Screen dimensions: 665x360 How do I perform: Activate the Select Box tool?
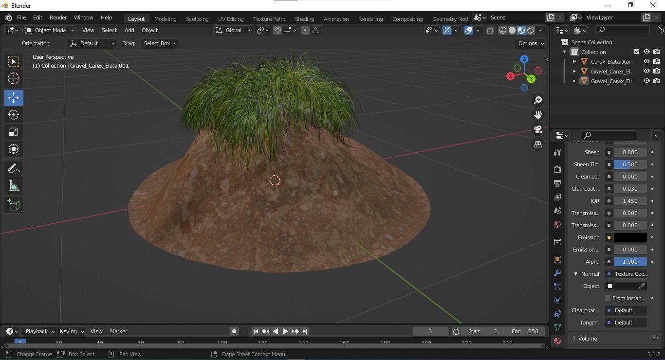pyautogui.click(x=14, y=61)
